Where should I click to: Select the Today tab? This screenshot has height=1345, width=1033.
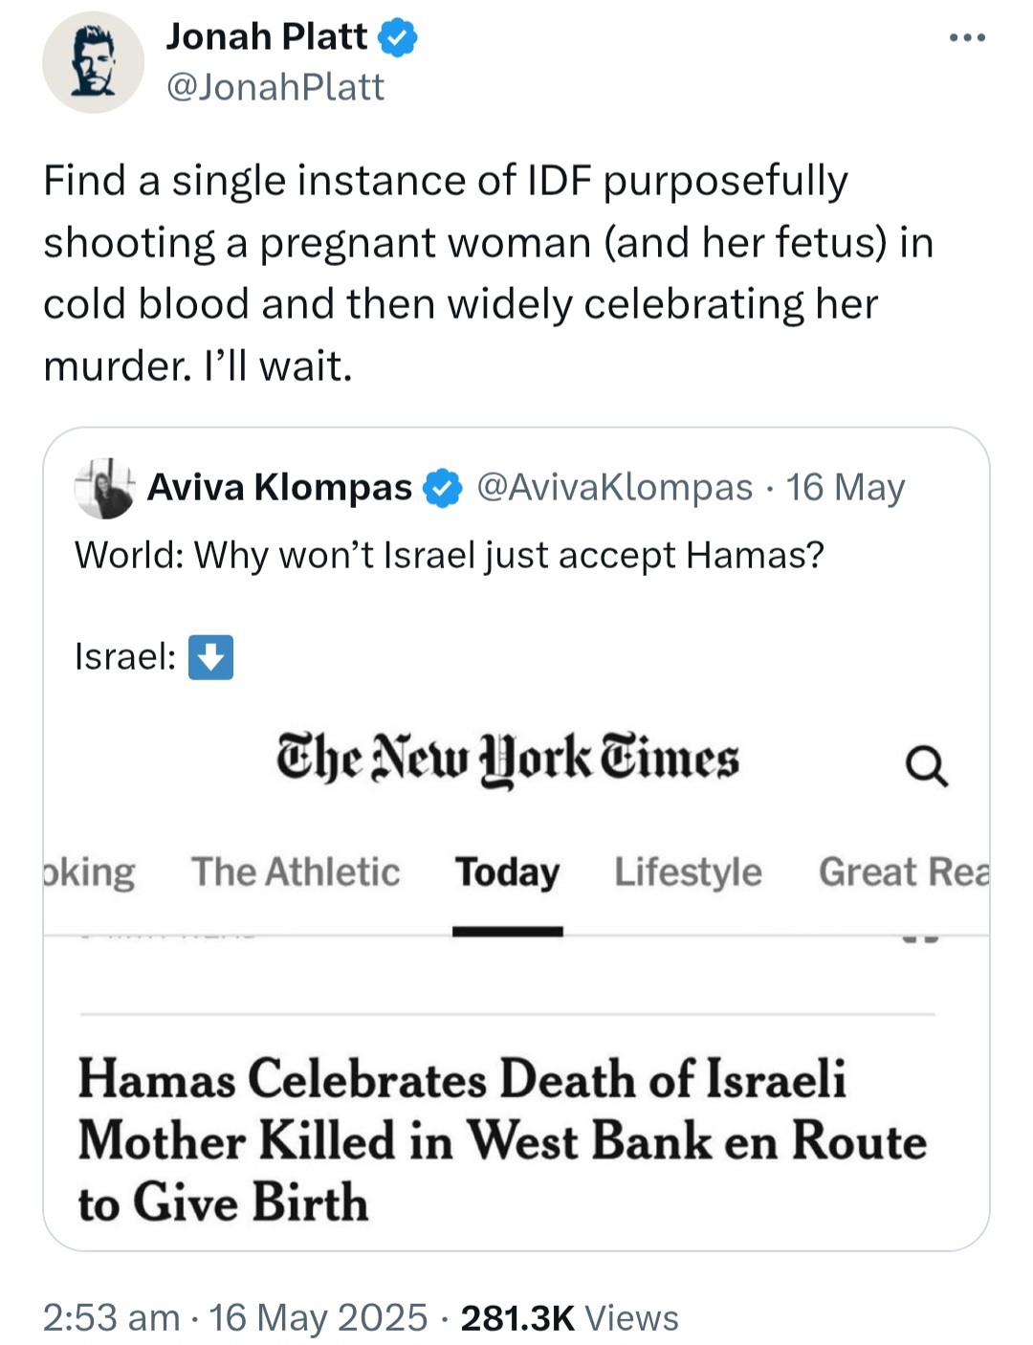pyautogui.click(x=507, y=872)
